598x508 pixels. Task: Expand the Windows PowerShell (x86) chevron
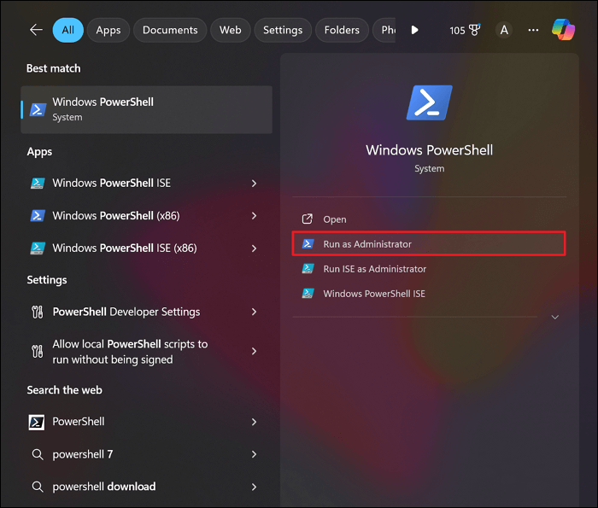pos(255,216)
